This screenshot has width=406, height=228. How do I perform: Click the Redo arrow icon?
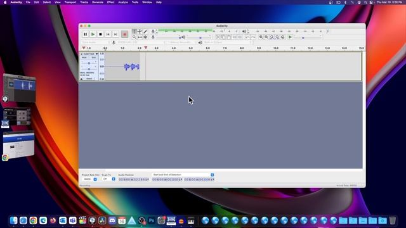252,37
